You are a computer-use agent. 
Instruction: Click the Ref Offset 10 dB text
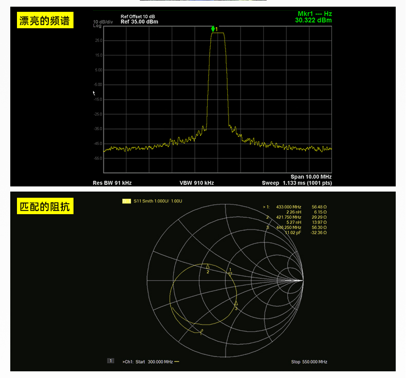pyautogui.click(x=138, y=16)
